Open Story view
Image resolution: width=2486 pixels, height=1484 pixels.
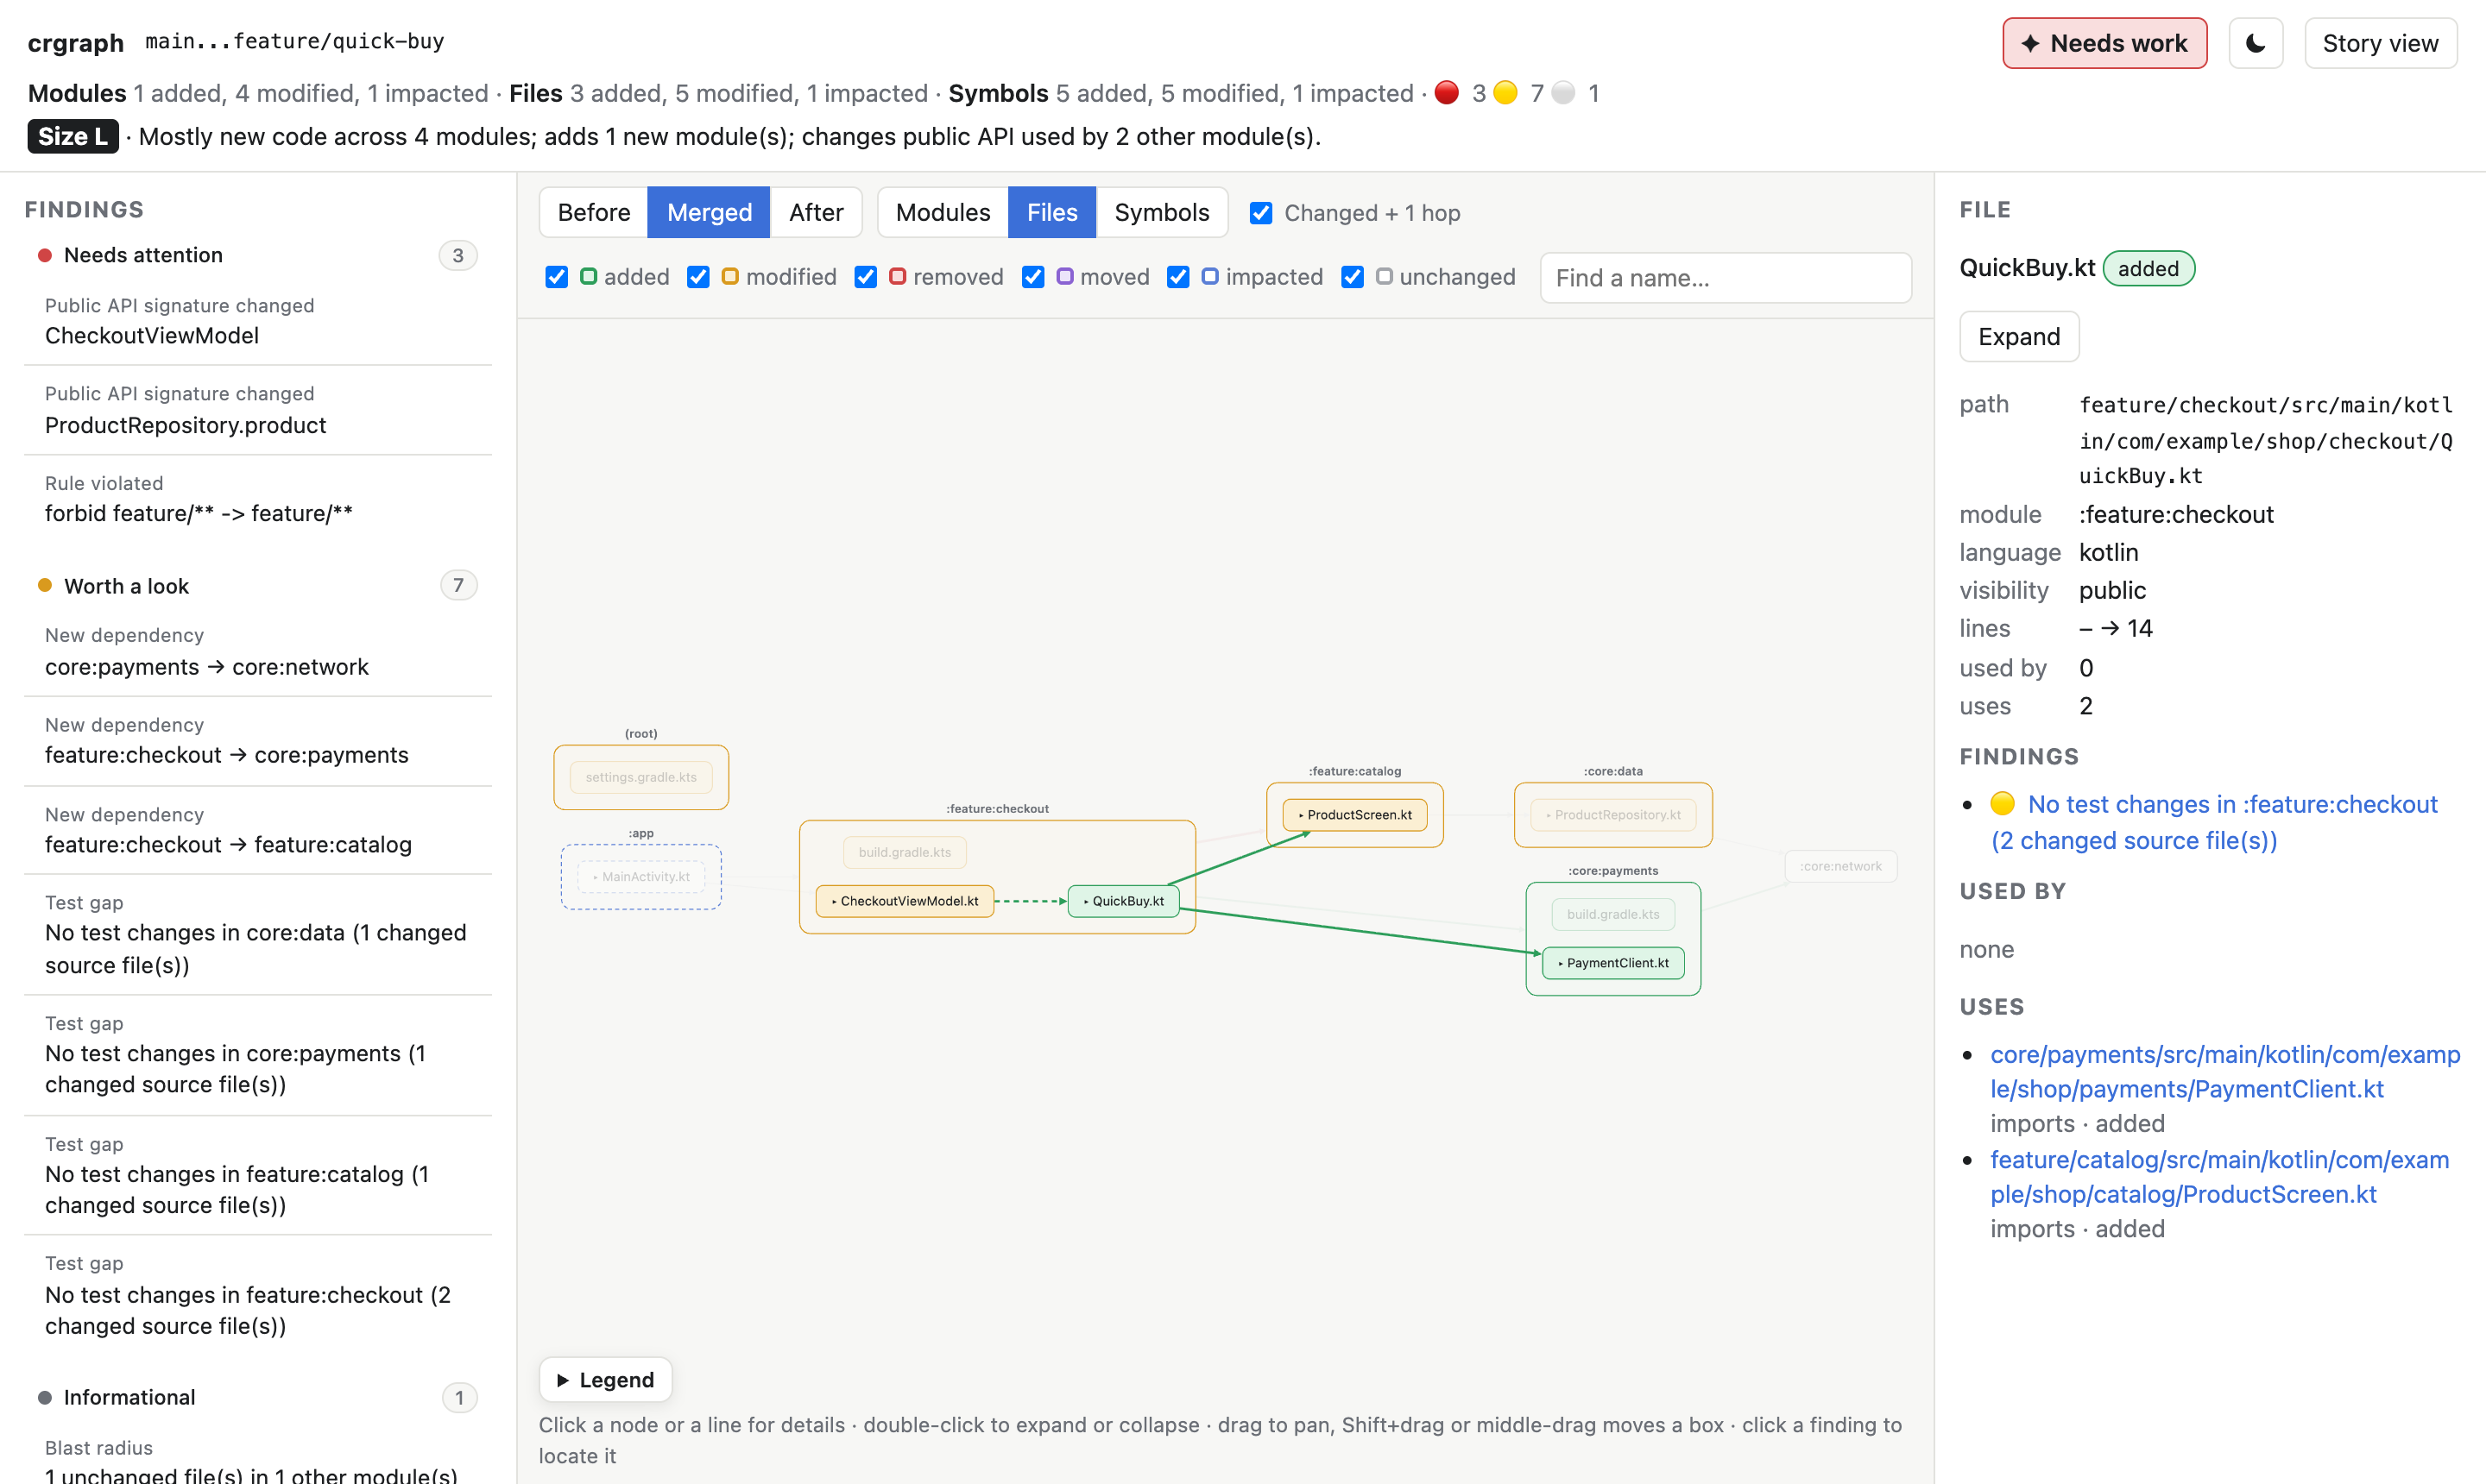(2380, 43)
